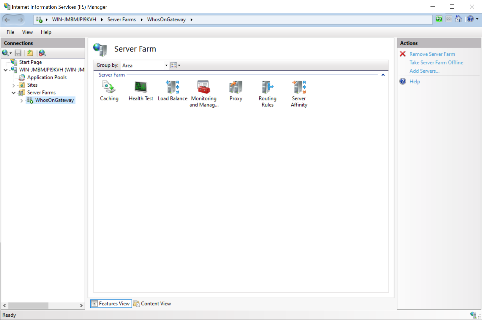Click the status bar network icon

[x=473, y=315]
